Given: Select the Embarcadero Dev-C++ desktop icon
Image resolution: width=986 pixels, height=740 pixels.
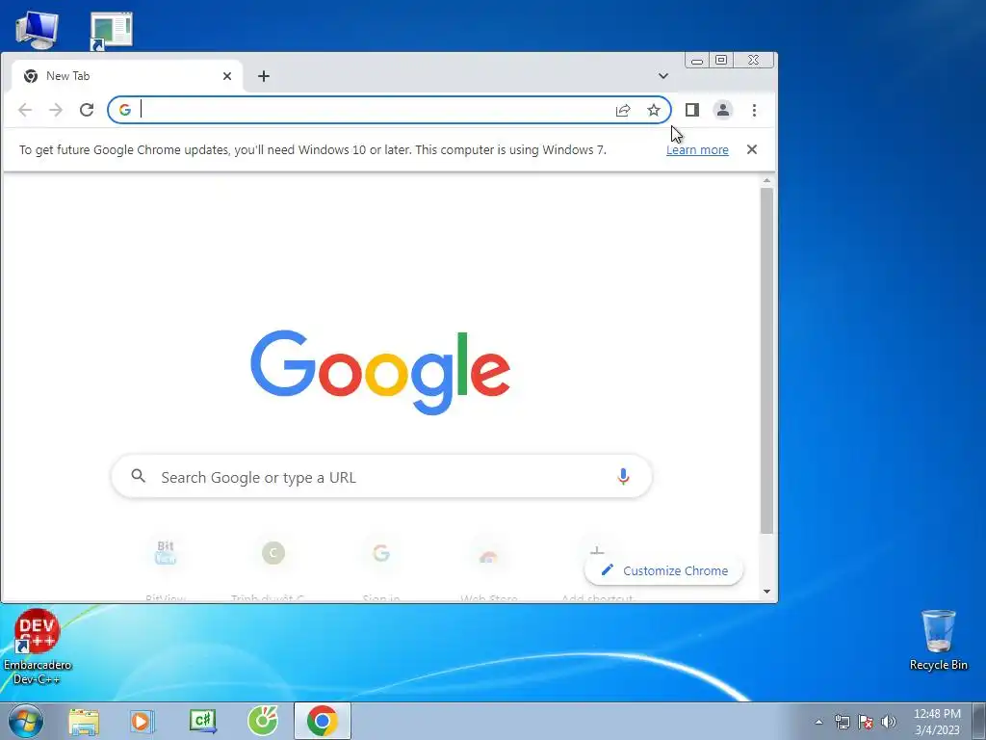Looking at the screenshot, I should click(38, 647).
